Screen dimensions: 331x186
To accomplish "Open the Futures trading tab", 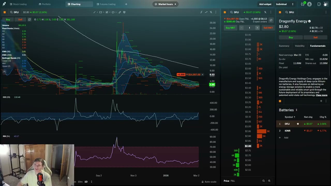I will (x=106, y=4).
